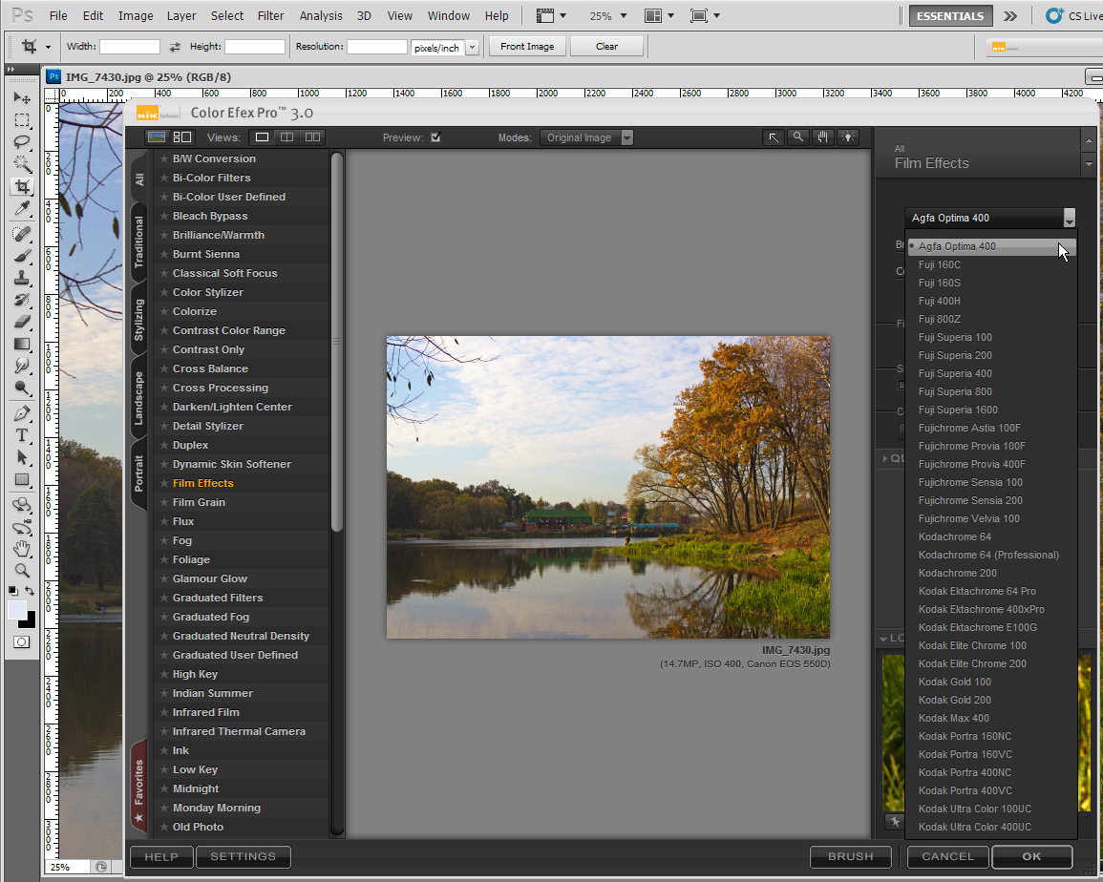
Task: Open the Analysis menu
Action: 322,15
